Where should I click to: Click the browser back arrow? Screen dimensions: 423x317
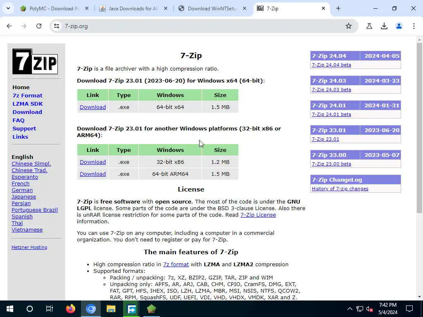pyautogui.click(x=9, y=26)
